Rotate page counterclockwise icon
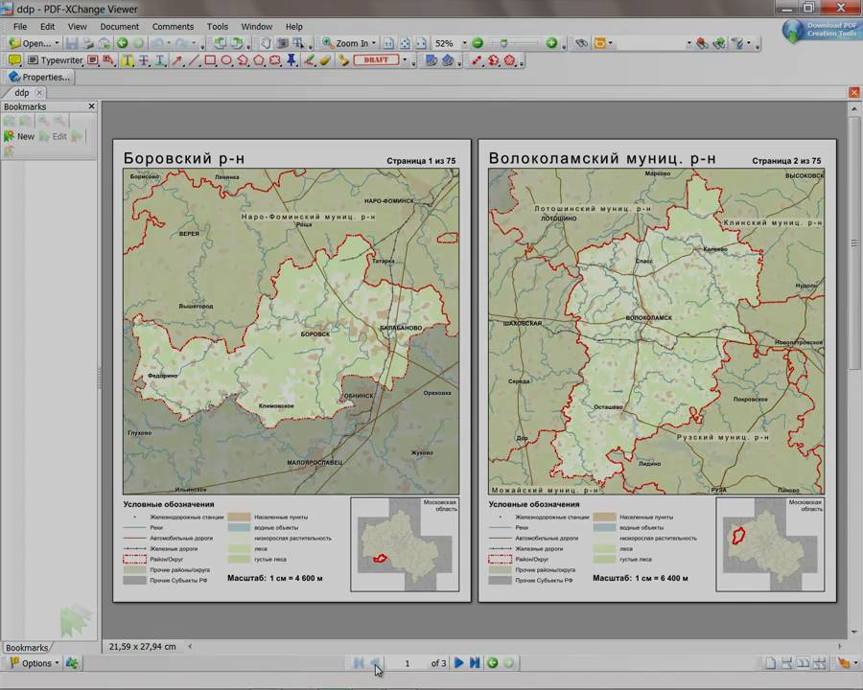 tap(221, 43)
